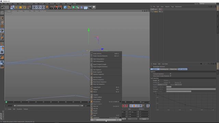This screenshot has width=219, height=123.
Task: Choose Reverse Sequence in context menu
Action: 106,80
